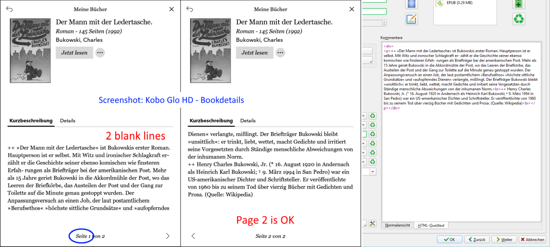Switch to Details tab in Seite 1 Kobo screen
550x247 pixels.
pos(68,121)
